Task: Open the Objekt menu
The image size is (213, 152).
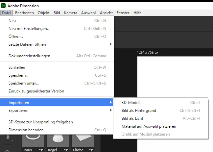Action: point(44,13)
